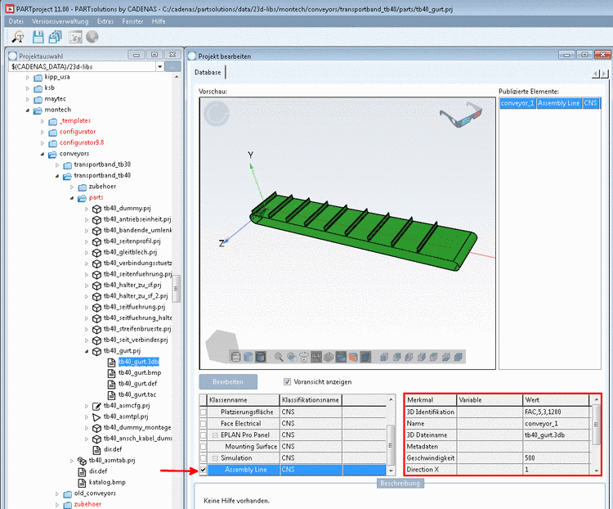Click the 3D glasses stereo icon
Viewport: 613px width, 509px height.
click(x=460, y=115)
